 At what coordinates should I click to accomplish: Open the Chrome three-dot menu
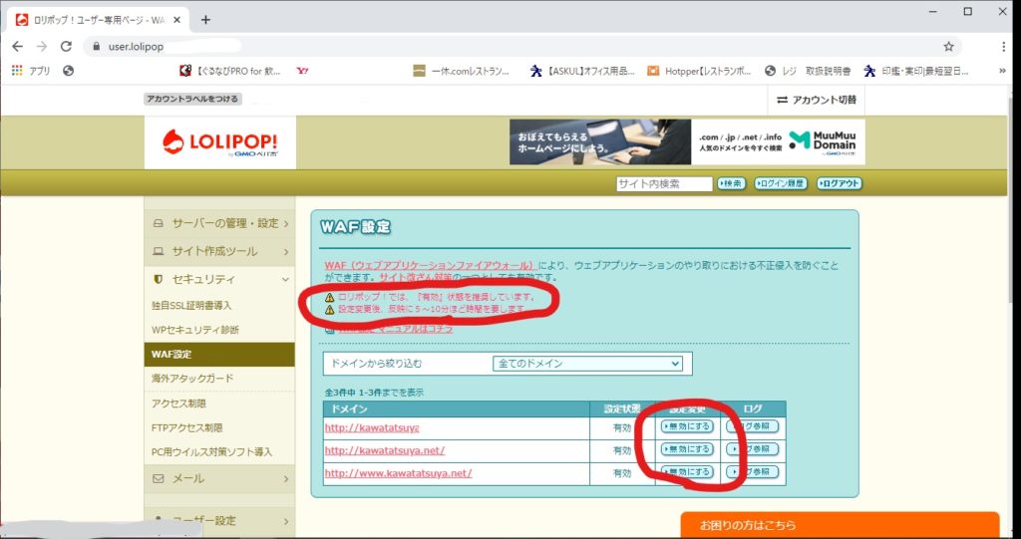(x=1003, y=46)
